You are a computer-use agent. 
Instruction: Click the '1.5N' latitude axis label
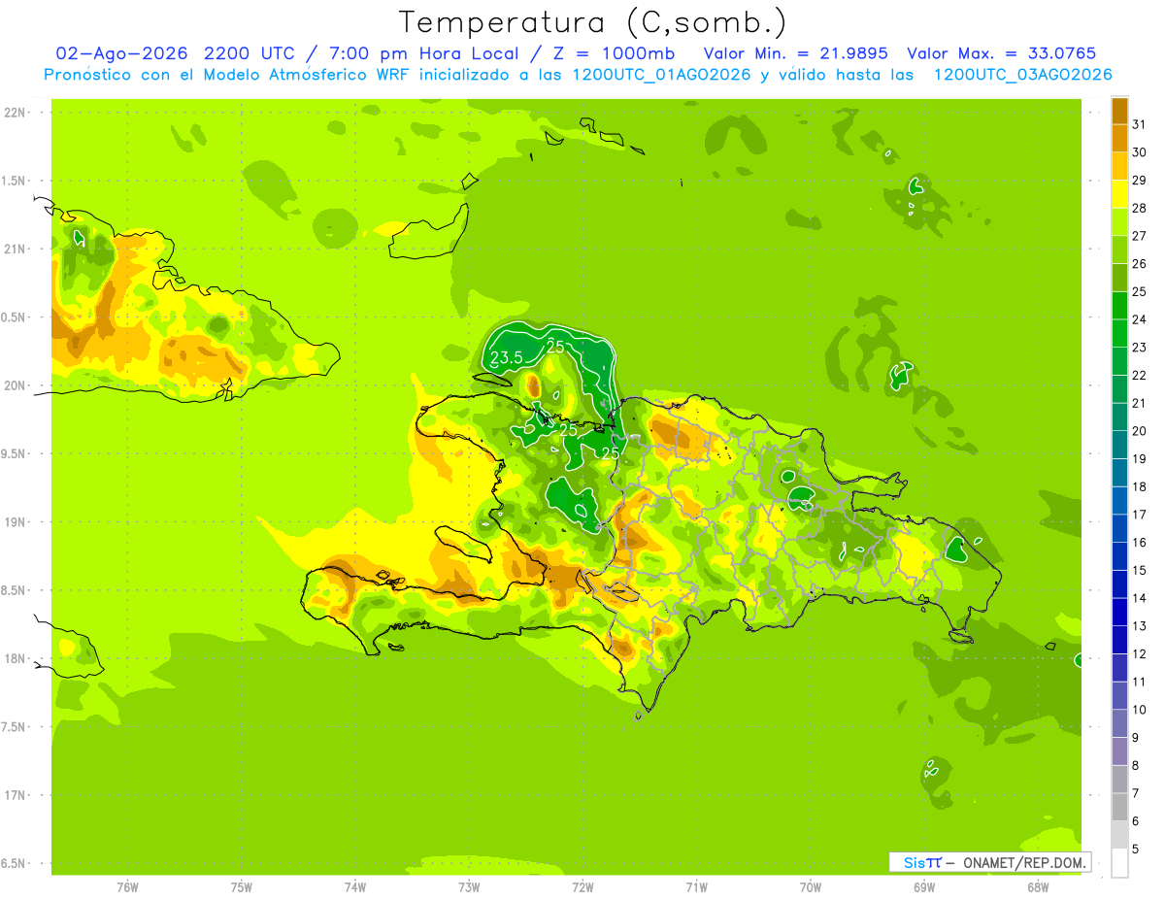point(15,181)
